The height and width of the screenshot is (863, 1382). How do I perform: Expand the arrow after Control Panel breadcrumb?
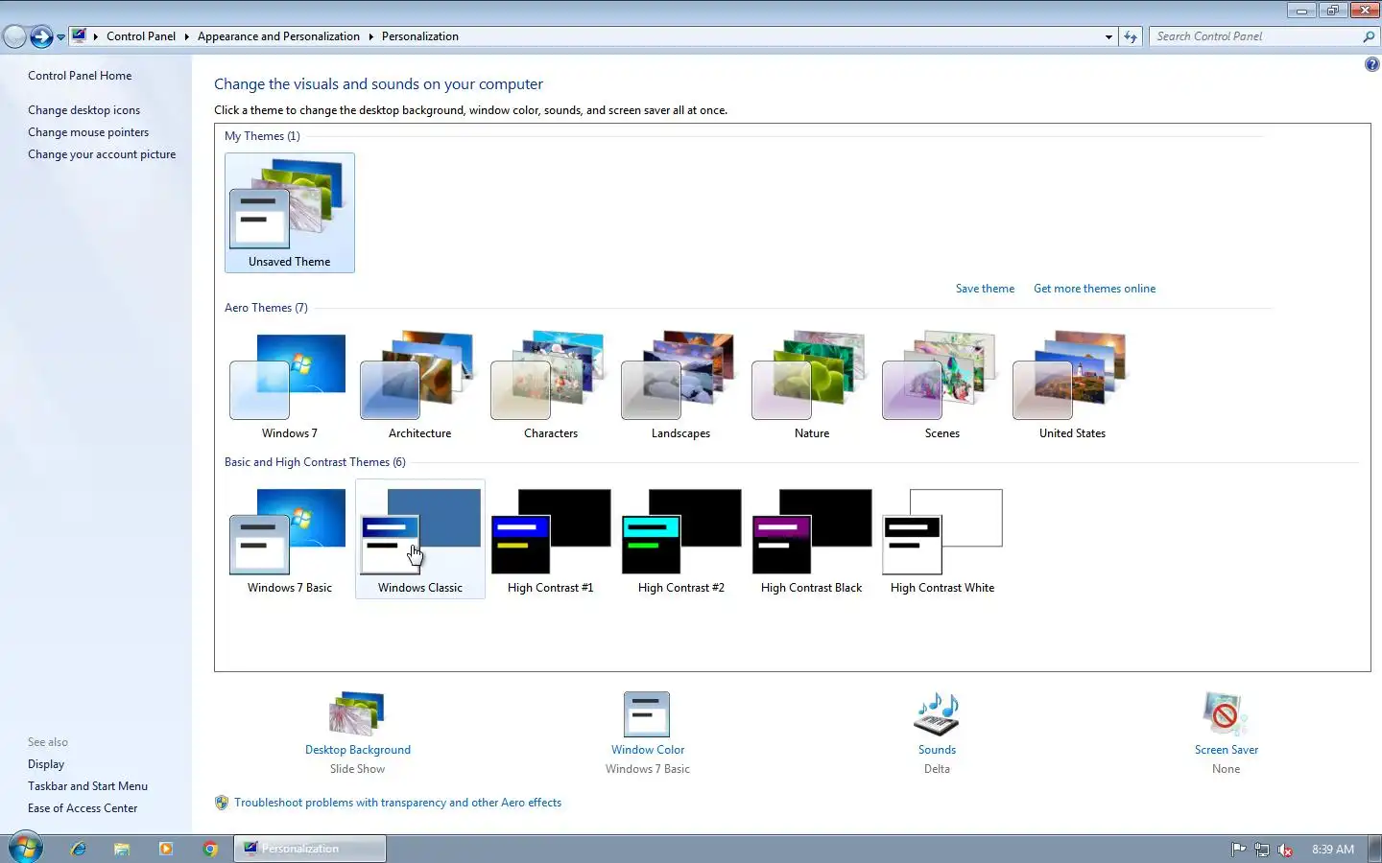[186, 36]
